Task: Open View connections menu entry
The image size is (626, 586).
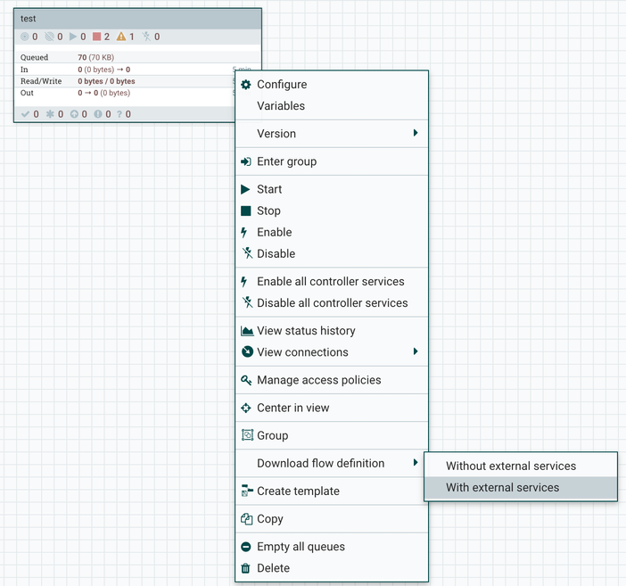Action: pyautogui.click(x=332, y=352)
